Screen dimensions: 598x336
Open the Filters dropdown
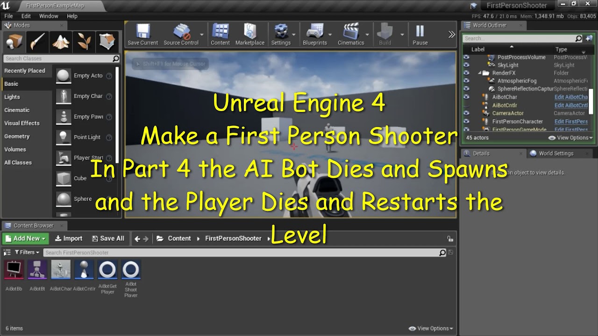[27, 252]
